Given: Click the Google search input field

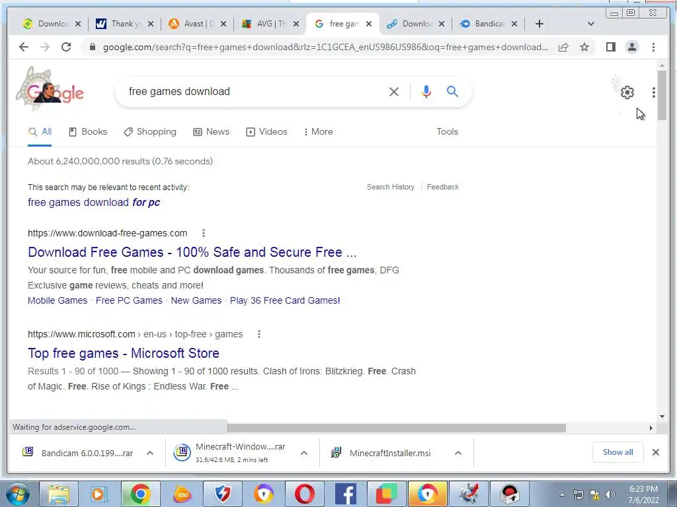Looking at the screenshot, I should [x=255, y=91].
